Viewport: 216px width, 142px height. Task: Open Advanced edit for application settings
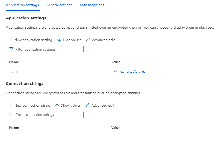pyautogui.click(x=88, y=40)
